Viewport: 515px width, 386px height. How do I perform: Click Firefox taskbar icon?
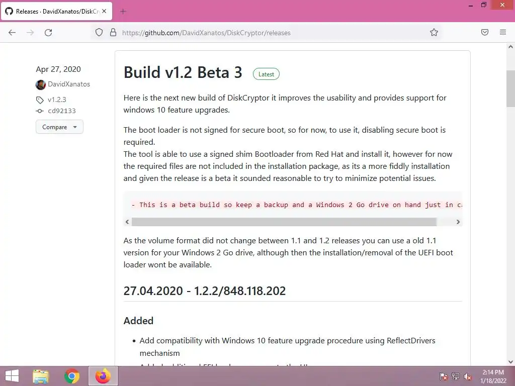point(103,376)
